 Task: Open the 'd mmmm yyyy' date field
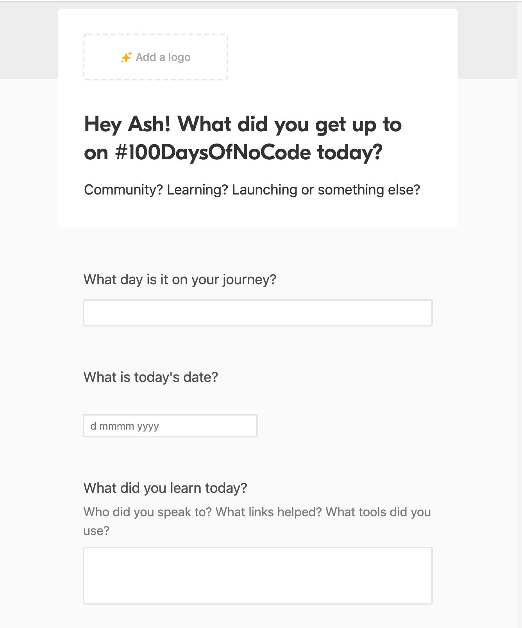[x=170, y=426]
